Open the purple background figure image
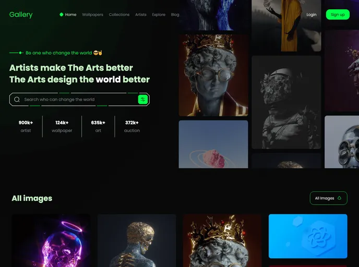The width and height of the screenshot is (359, 267). tap(342, 70)
